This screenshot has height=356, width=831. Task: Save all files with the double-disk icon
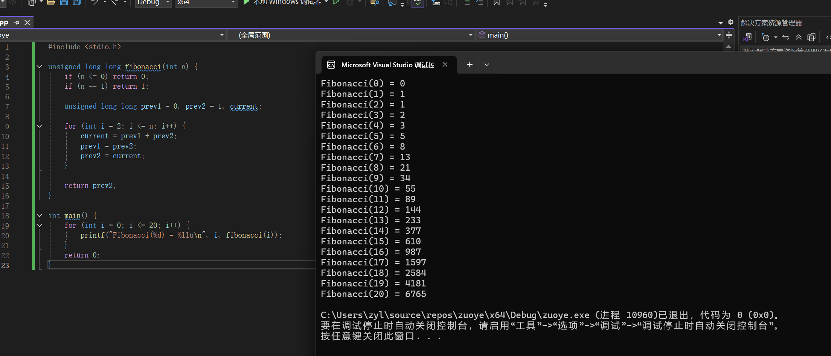77,2
